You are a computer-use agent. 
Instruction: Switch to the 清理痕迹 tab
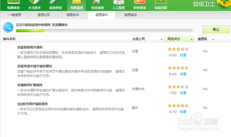130,15
